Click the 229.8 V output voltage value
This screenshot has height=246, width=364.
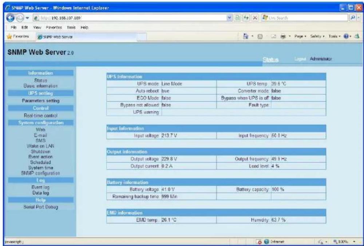pos(170,159)
